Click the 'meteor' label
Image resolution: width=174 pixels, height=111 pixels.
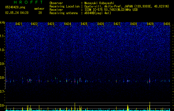coord(39,9)
